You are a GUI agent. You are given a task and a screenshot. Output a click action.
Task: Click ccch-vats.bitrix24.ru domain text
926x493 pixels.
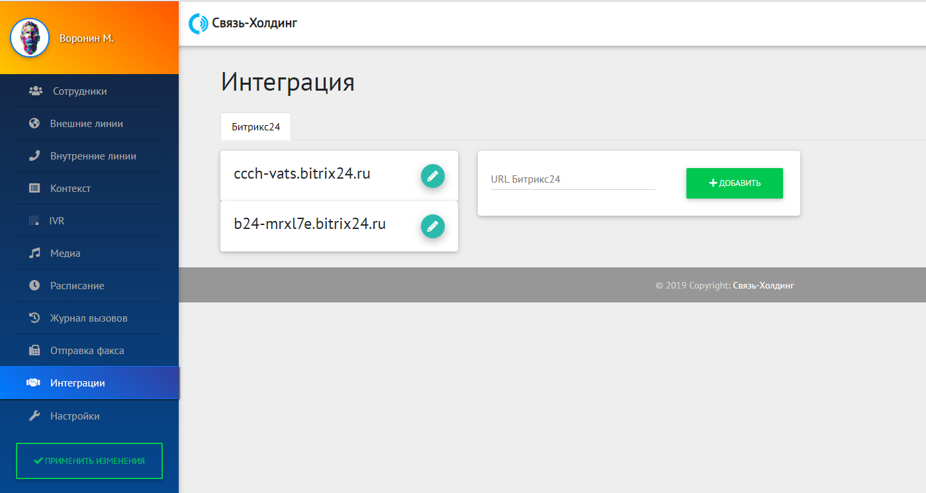click(x=302, y=174)
